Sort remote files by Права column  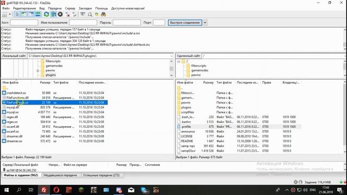coord(266,82)
